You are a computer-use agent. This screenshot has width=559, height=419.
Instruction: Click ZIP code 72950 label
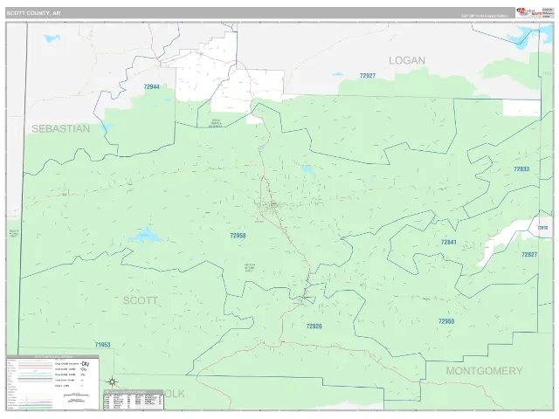coord(446,321)
